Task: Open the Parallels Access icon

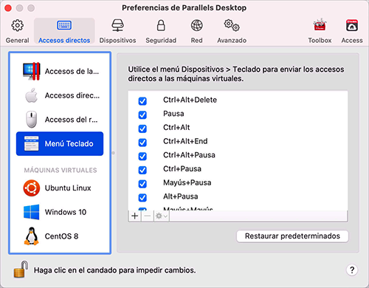Action: [x=352, y=25]
